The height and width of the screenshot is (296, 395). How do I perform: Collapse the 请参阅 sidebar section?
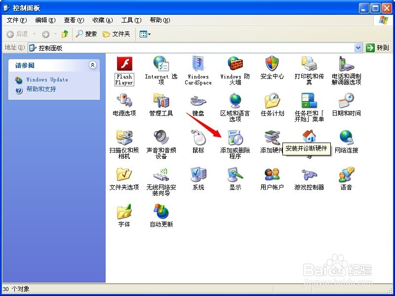[x=92, y=65]
